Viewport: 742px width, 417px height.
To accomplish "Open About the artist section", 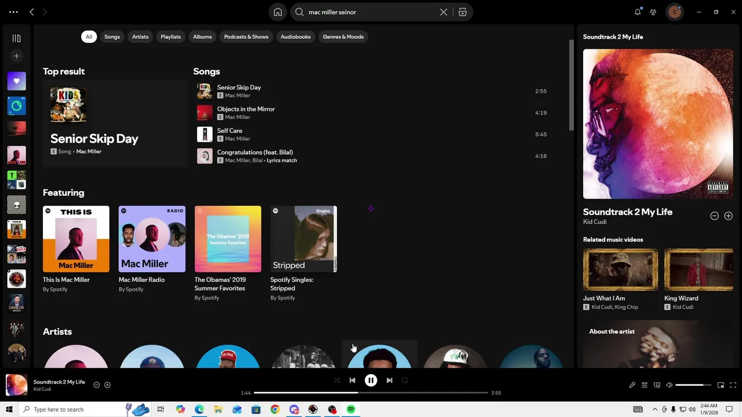I will [658, 344].
